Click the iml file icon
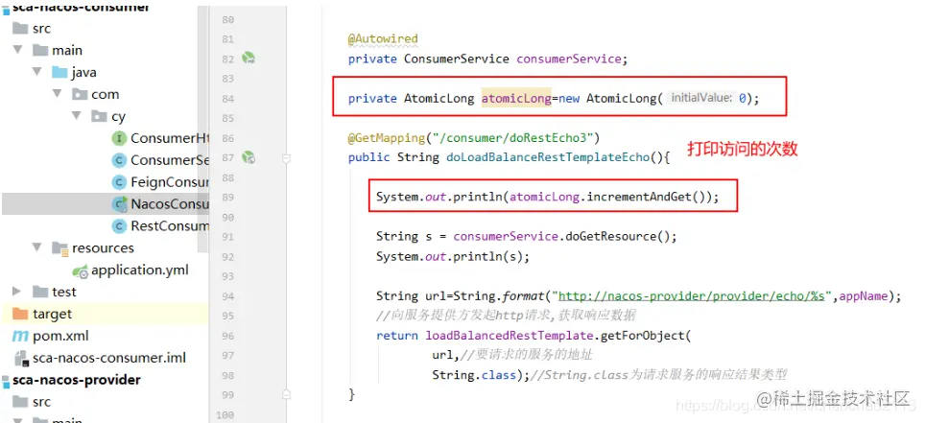This screenshot has width=925, height=423. tap(21, 358)
